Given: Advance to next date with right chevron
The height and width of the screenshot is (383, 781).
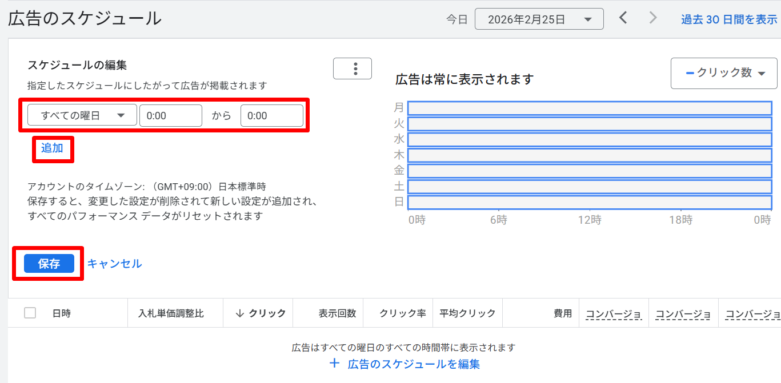Looking at the screenshot, I should [652, 18].
